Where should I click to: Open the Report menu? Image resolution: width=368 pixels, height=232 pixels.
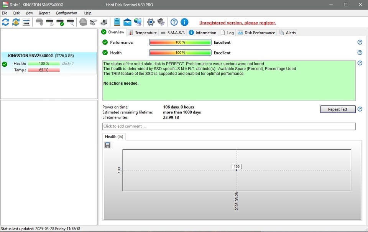[x=44, y=13]
